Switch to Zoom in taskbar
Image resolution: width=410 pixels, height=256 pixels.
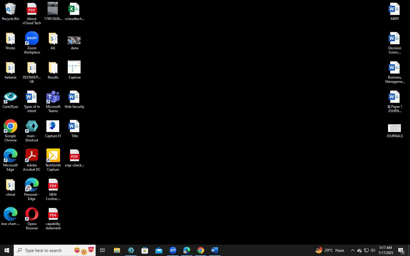pyautogui.click(x=173, y=250)
